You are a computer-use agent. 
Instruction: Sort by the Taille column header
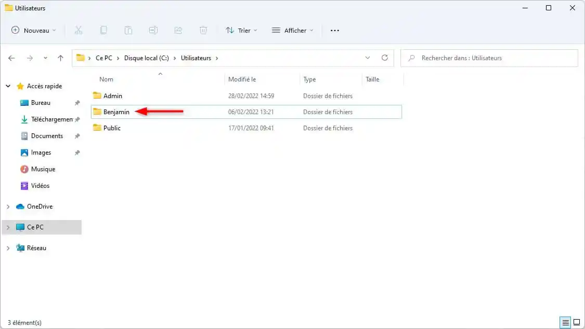pos(372,79)
